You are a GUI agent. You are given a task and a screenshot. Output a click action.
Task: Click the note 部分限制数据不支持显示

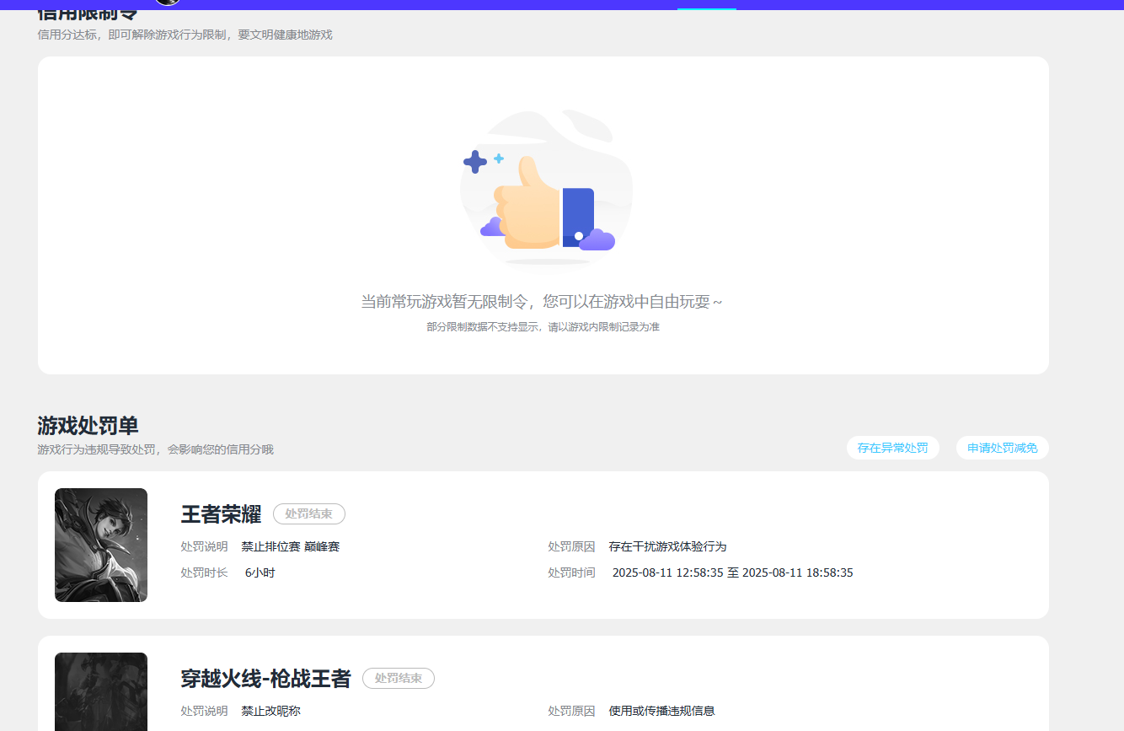tap(483, 327)
